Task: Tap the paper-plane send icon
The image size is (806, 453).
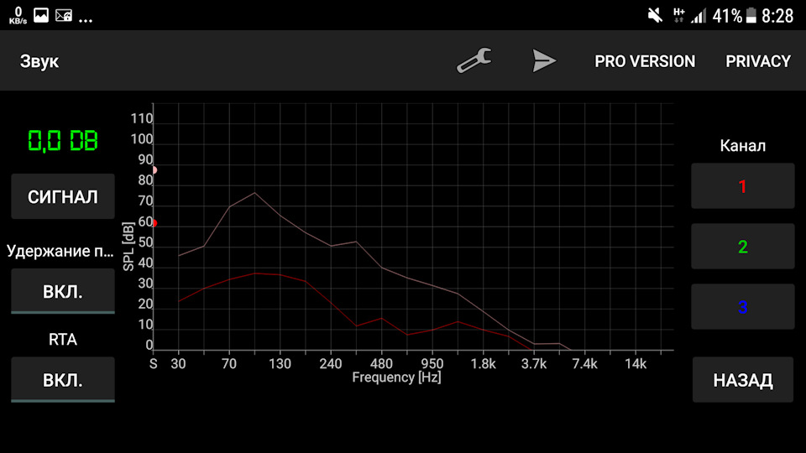Action: pyautogui.click(x=544, y=60)
